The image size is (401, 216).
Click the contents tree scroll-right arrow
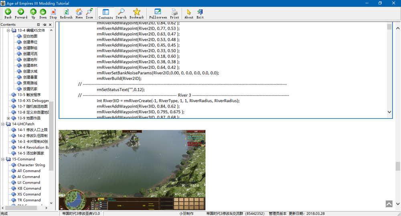(x=46, y=208)
